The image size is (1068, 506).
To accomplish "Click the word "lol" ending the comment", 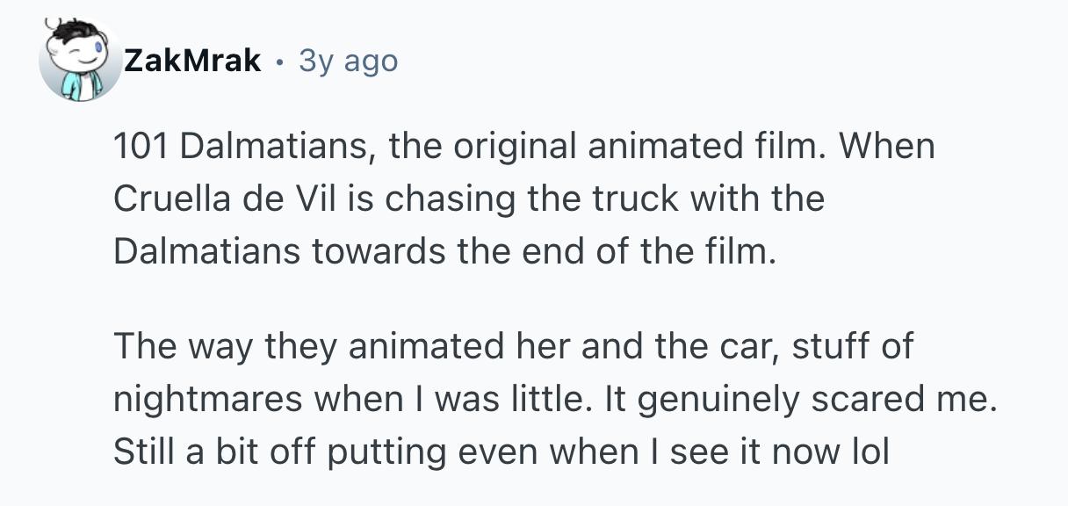I will [869, 452].
